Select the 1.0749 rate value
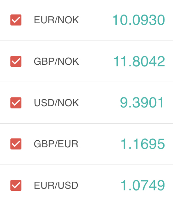Image resolution: width=173 pixels, height=205 pixels. [143, 185]
